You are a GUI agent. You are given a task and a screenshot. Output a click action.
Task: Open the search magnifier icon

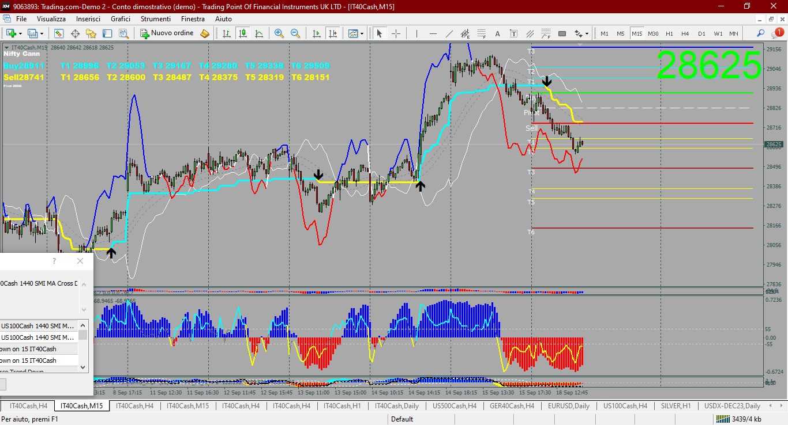(760, 33)
